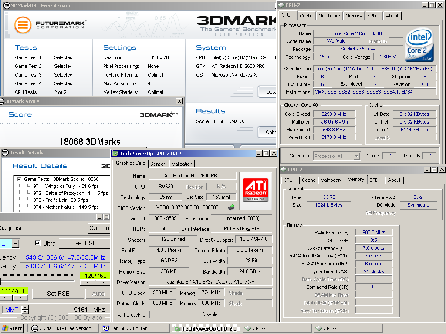Open SPD tab in top CPU-Z

[x=372, y=16]
